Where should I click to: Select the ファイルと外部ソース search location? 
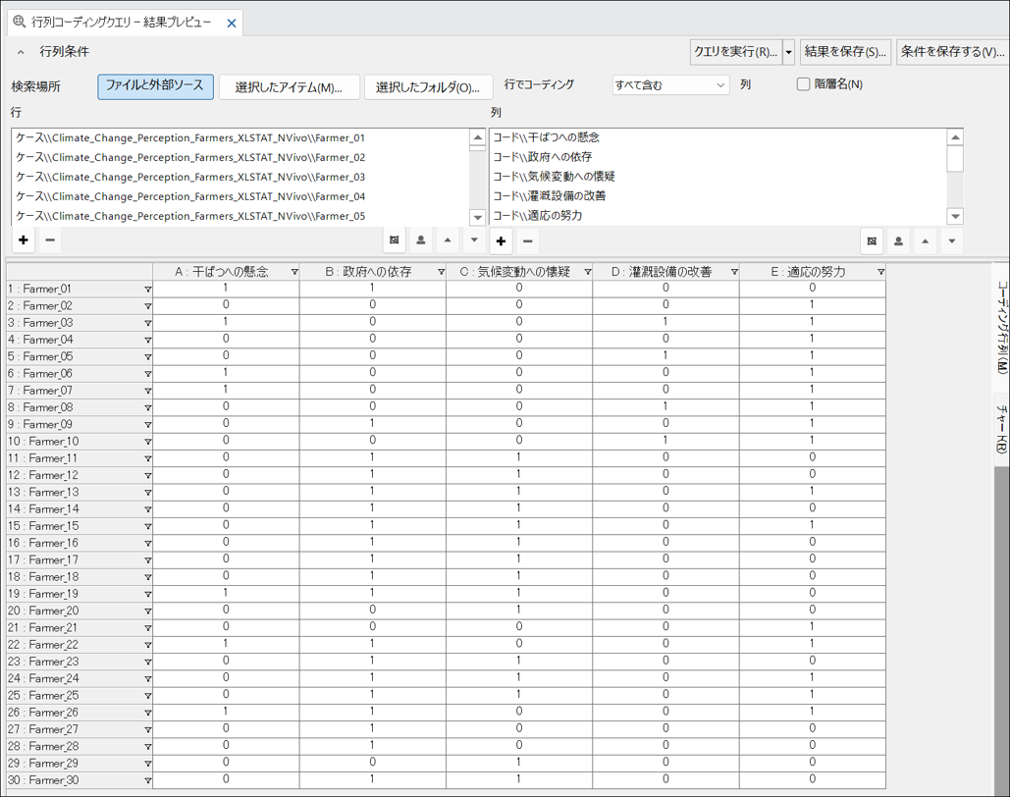pyautogui.click(x=155, y=86)
